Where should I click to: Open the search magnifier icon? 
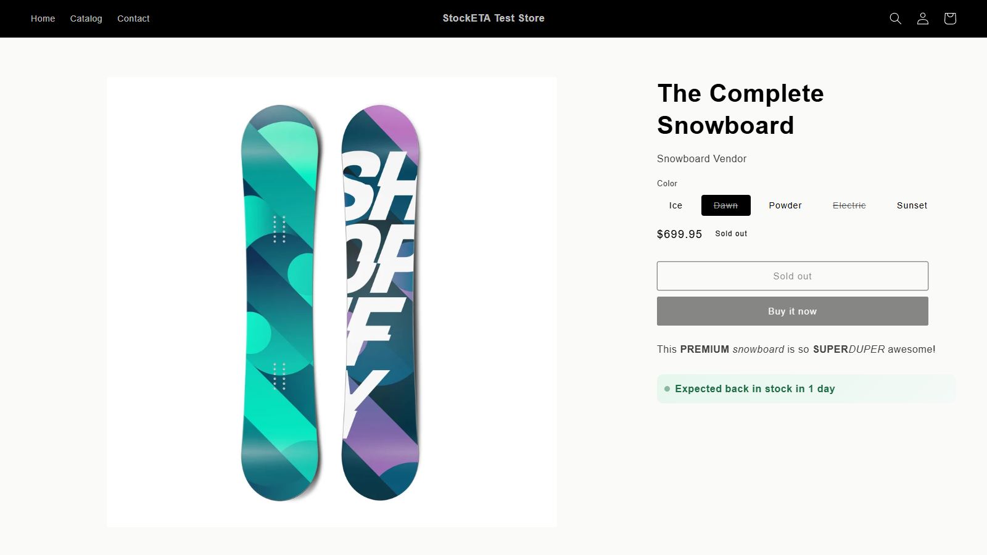(895, 18)
